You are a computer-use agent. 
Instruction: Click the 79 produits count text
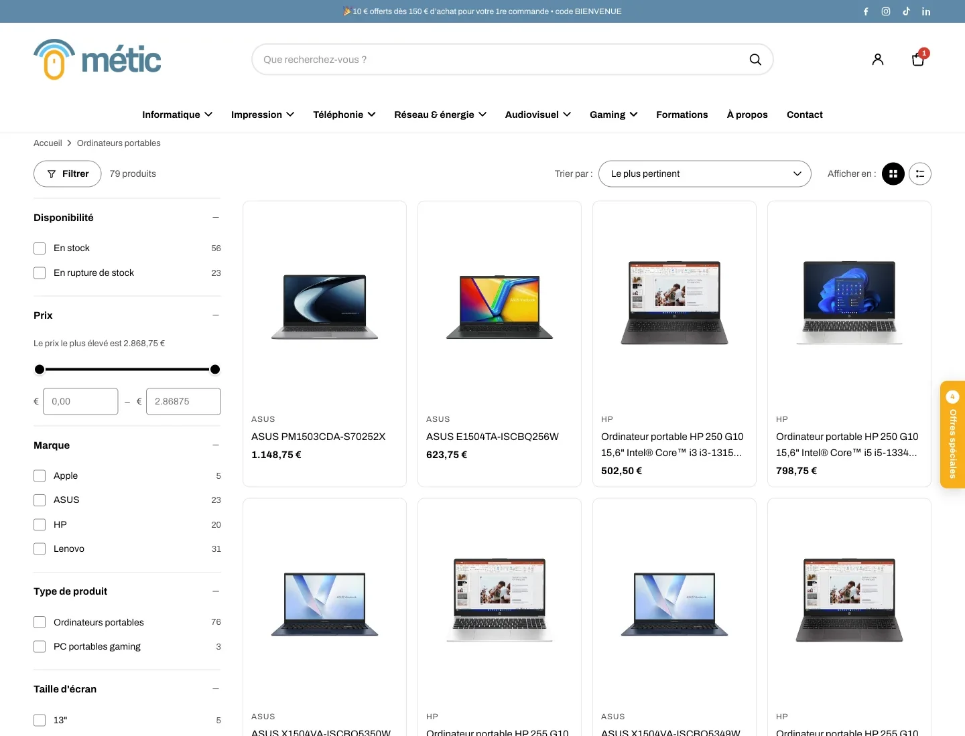[133, 174]
